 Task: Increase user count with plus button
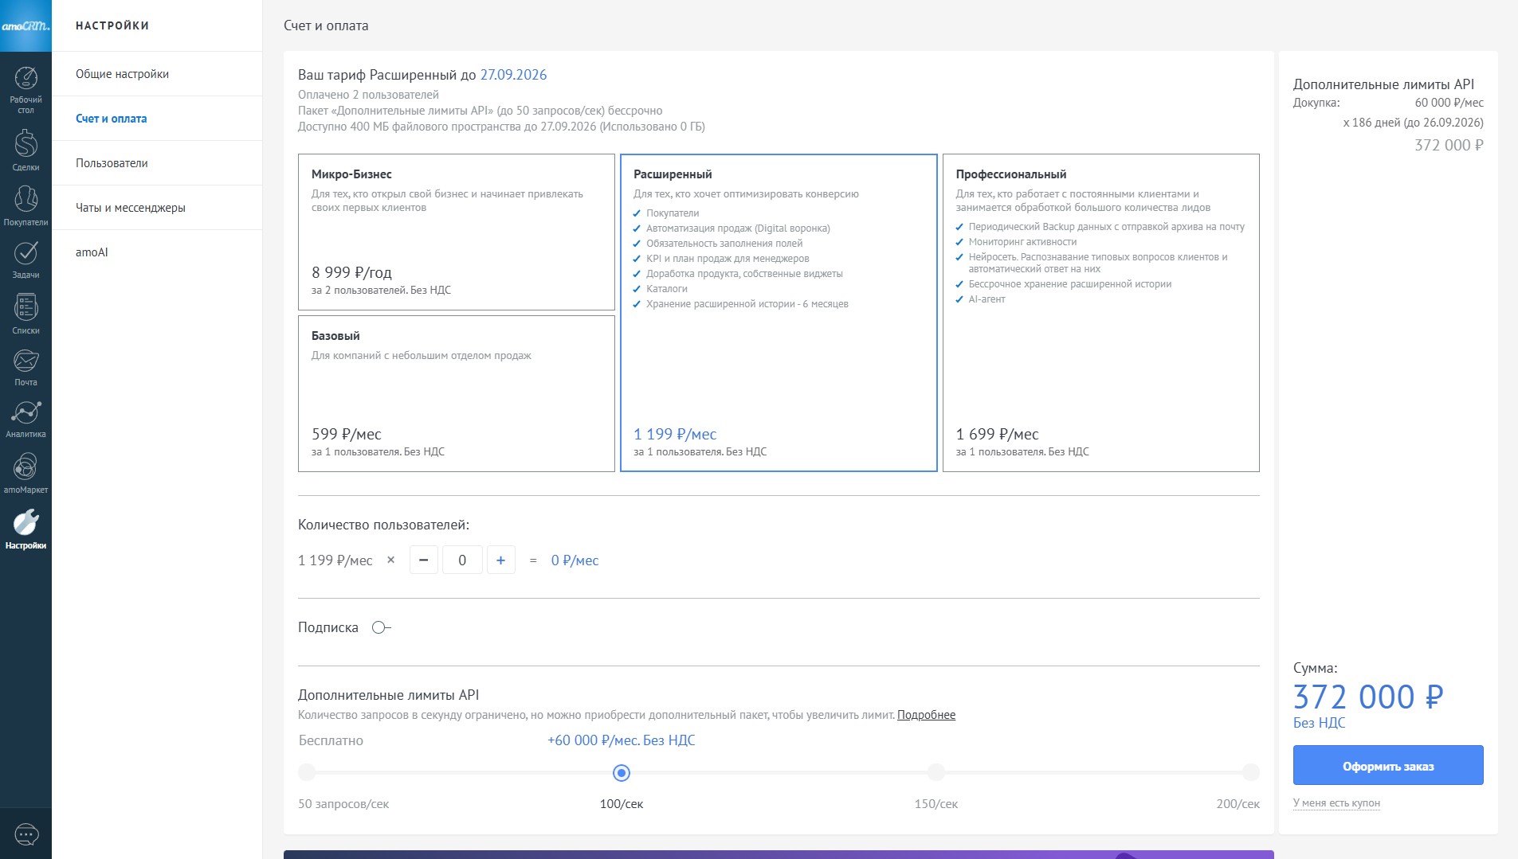click(x=500, y=560)
